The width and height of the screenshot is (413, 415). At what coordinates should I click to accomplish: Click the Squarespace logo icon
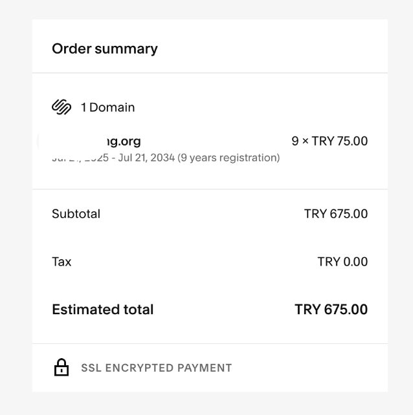point(61,107)
